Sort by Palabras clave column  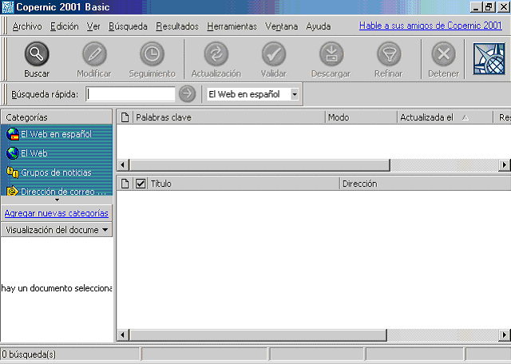click(229, 117)
